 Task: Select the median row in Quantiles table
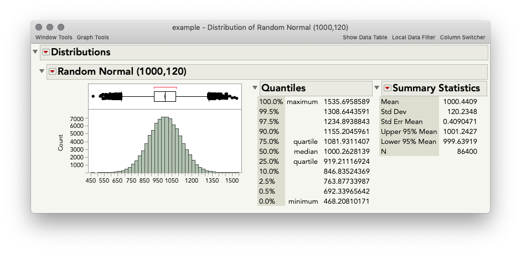pyautogui.click(x=314, y=152)
